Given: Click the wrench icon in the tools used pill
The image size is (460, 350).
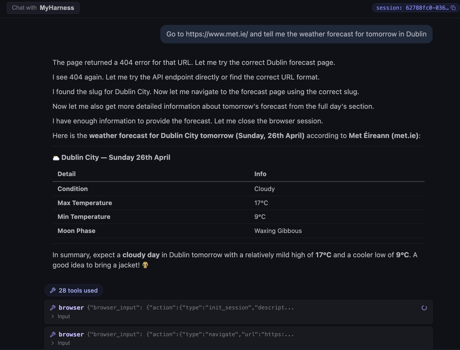Looking at the screenshot, I should (53, 290).
